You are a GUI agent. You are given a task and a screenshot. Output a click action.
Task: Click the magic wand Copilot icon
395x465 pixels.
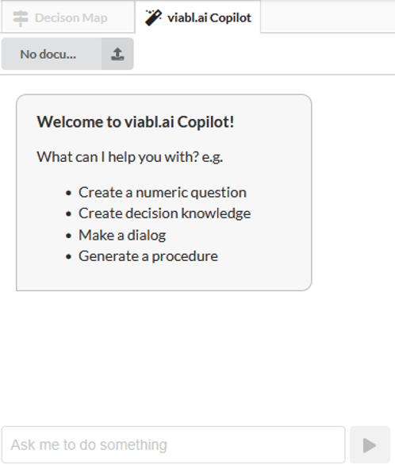point(153,17)
